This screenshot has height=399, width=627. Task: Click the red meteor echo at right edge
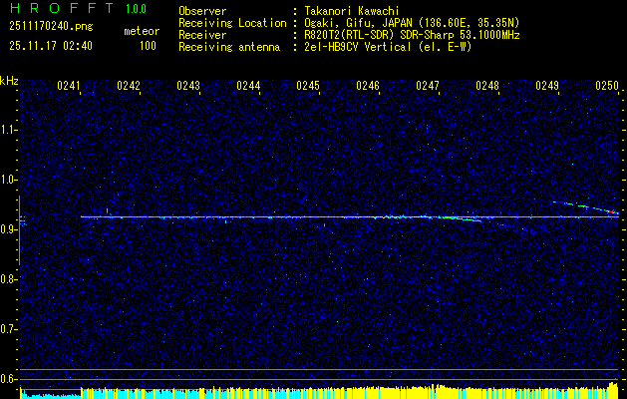tap(610, 211)
